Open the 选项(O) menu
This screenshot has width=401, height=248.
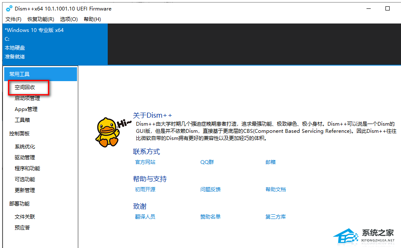point(69,19)
